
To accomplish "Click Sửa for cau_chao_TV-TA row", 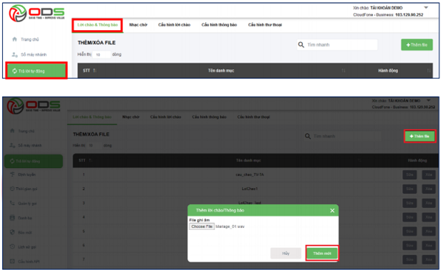I will pyautogui.click(x=410, y=175).
